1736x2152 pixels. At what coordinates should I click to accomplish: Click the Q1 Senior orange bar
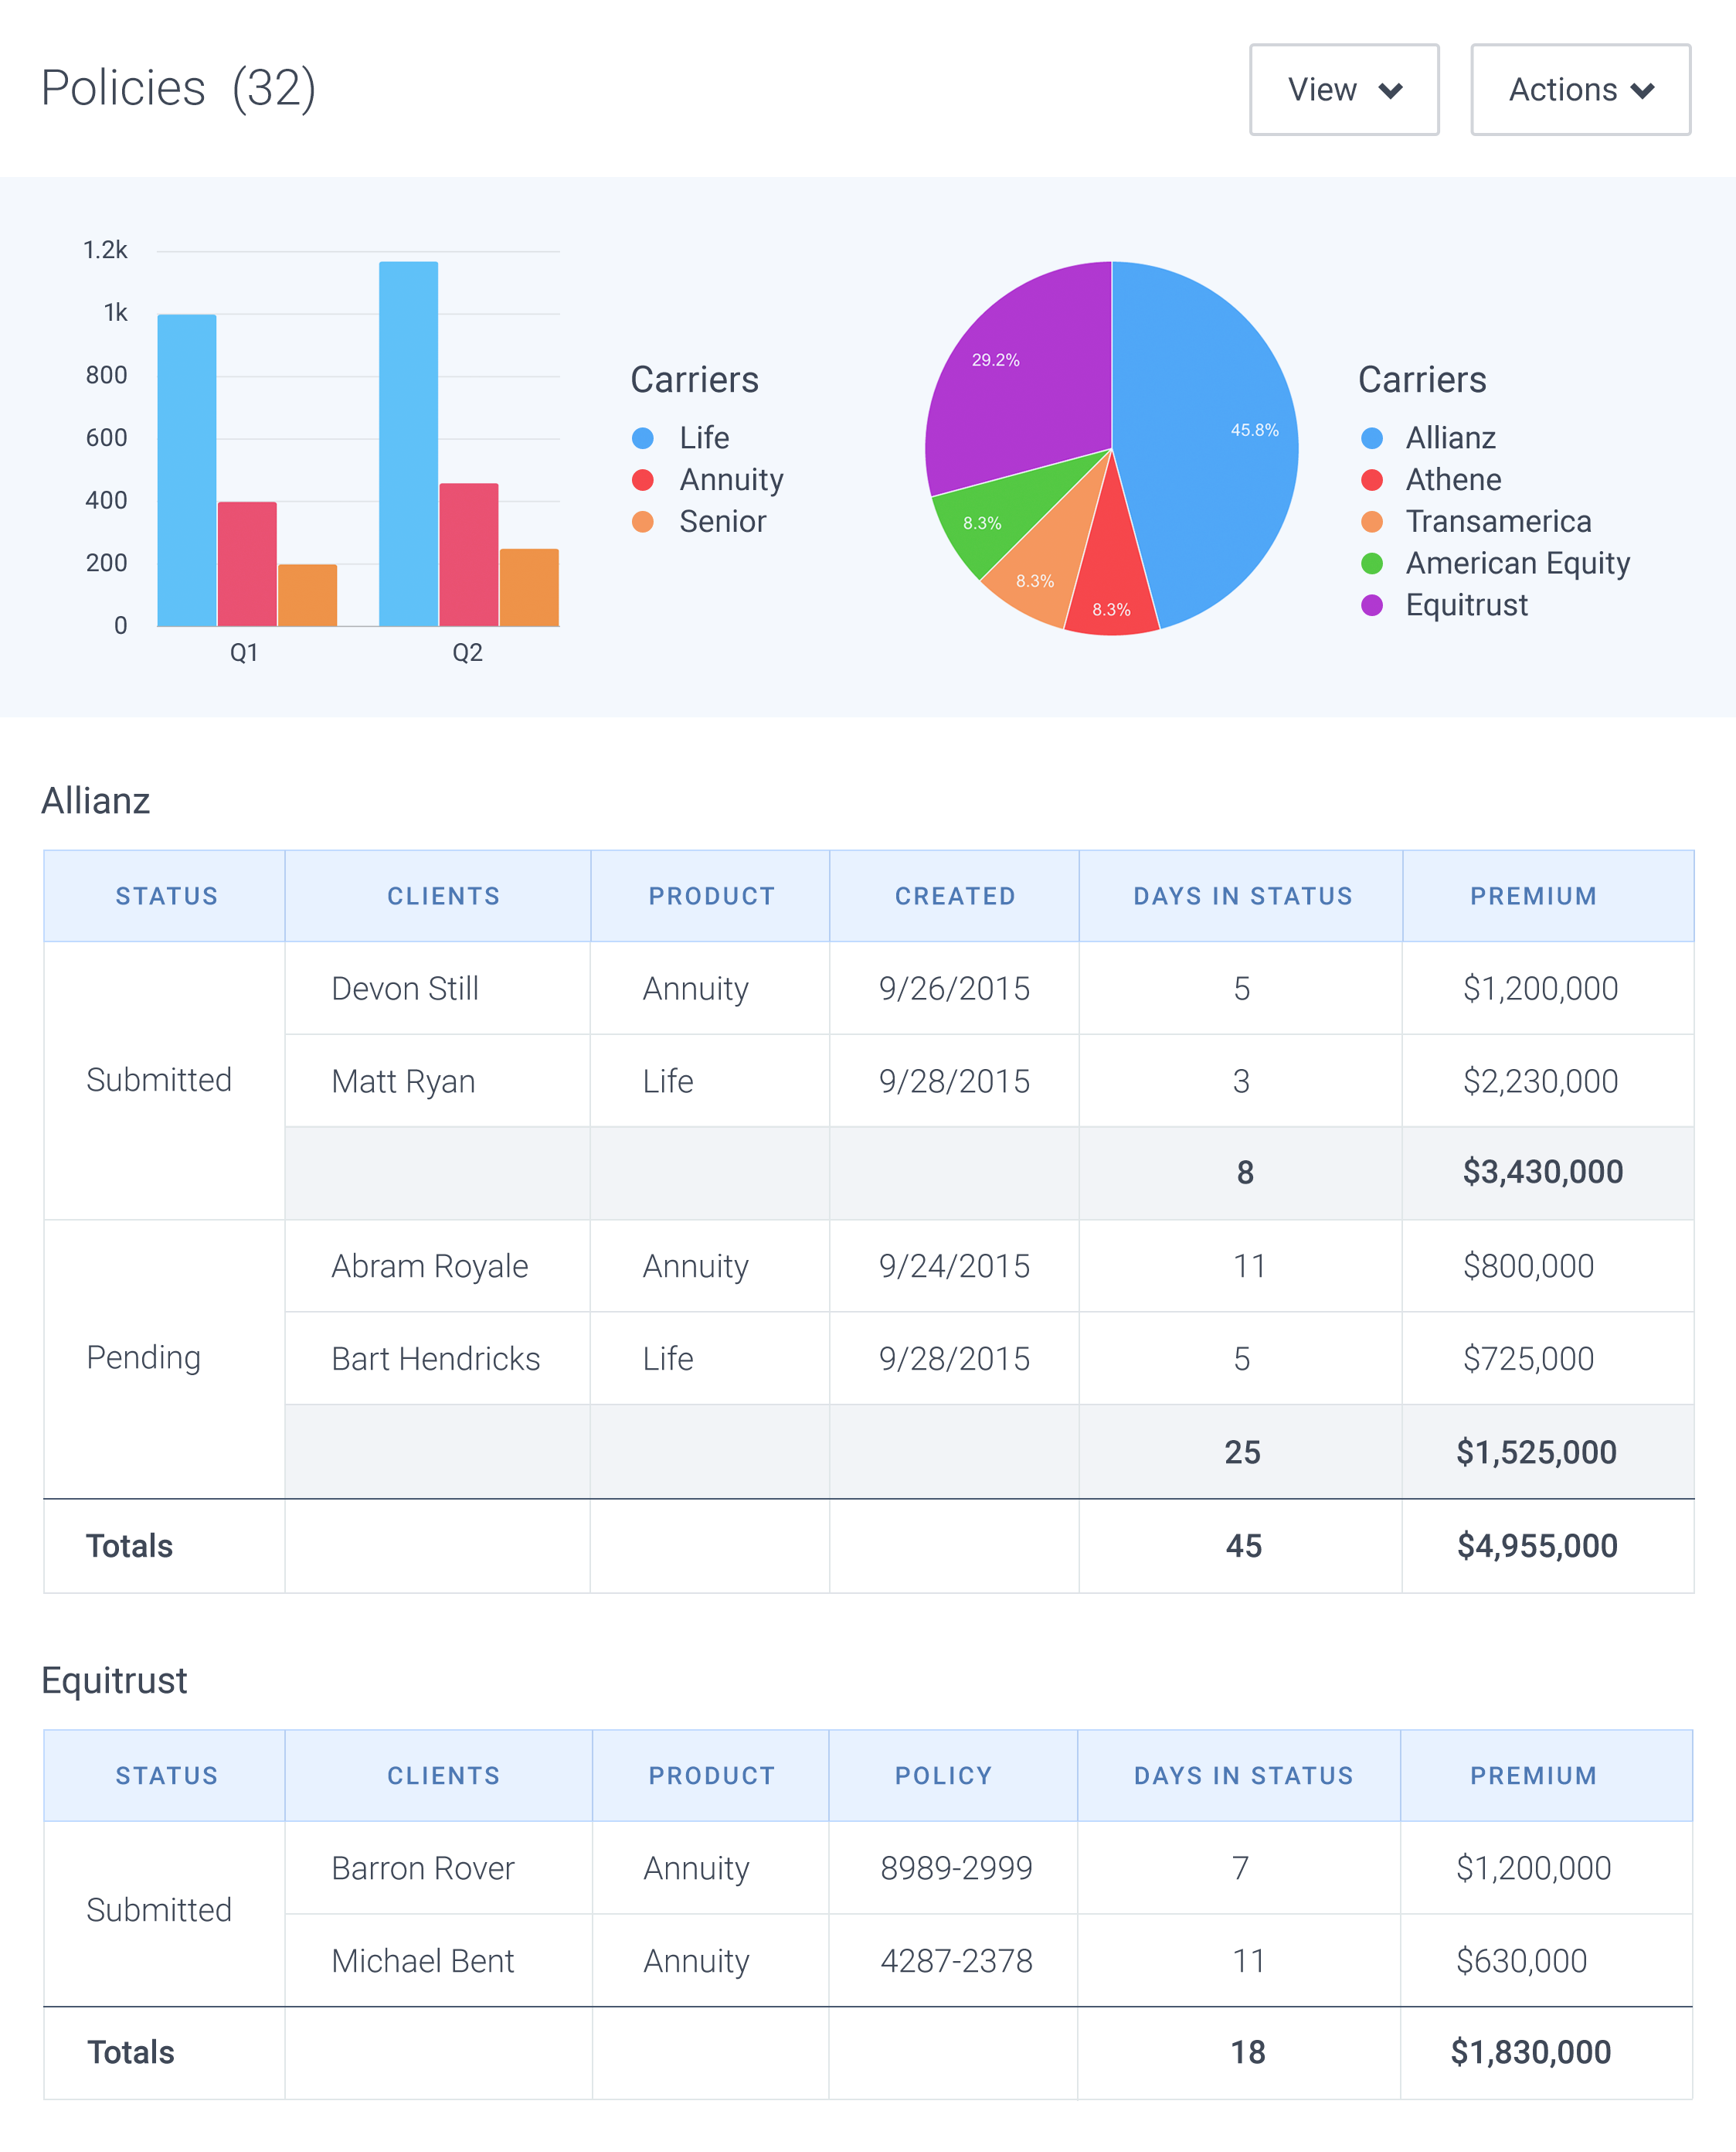[308, 595]
